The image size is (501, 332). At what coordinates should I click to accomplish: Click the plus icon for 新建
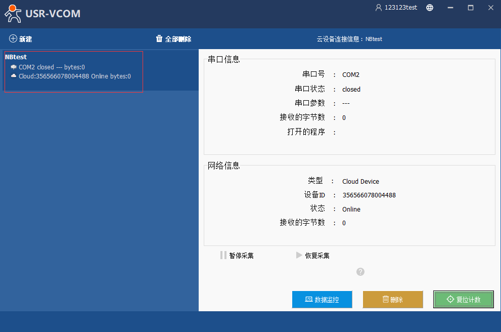tap(13, 38)
